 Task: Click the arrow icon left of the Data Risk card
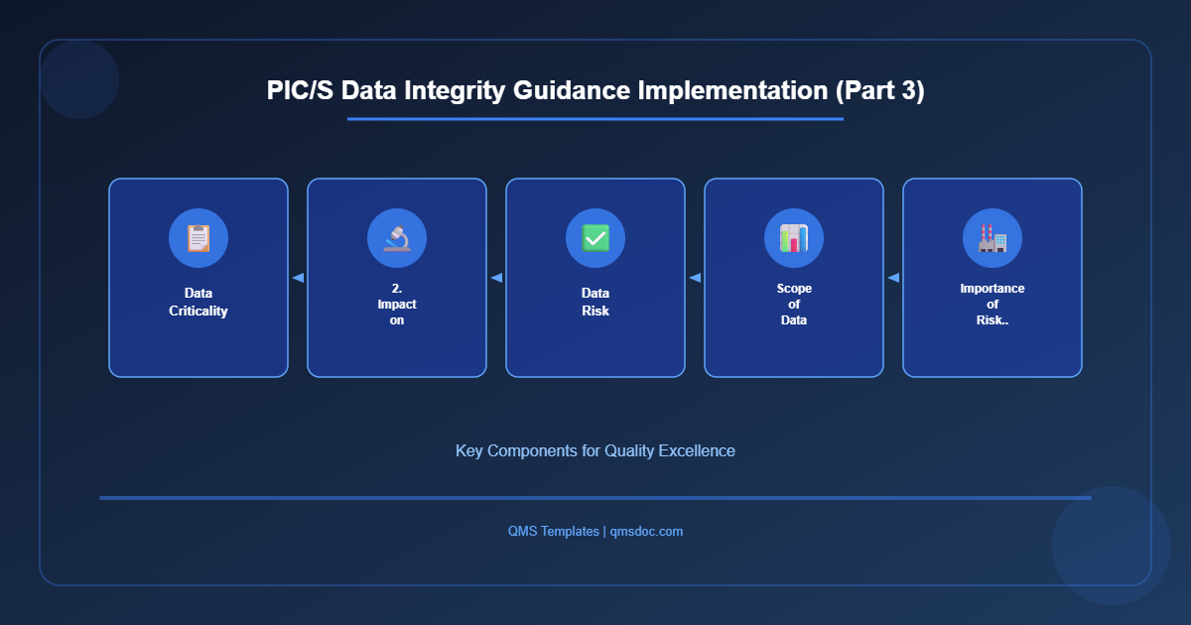click(496, 278)
